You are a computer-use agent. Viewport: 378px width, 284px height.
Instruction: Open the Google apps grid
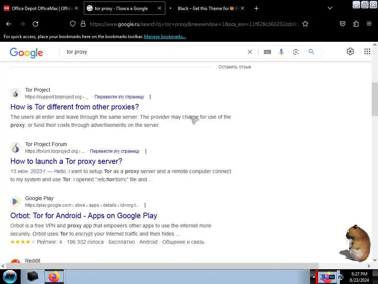[367, 51]
